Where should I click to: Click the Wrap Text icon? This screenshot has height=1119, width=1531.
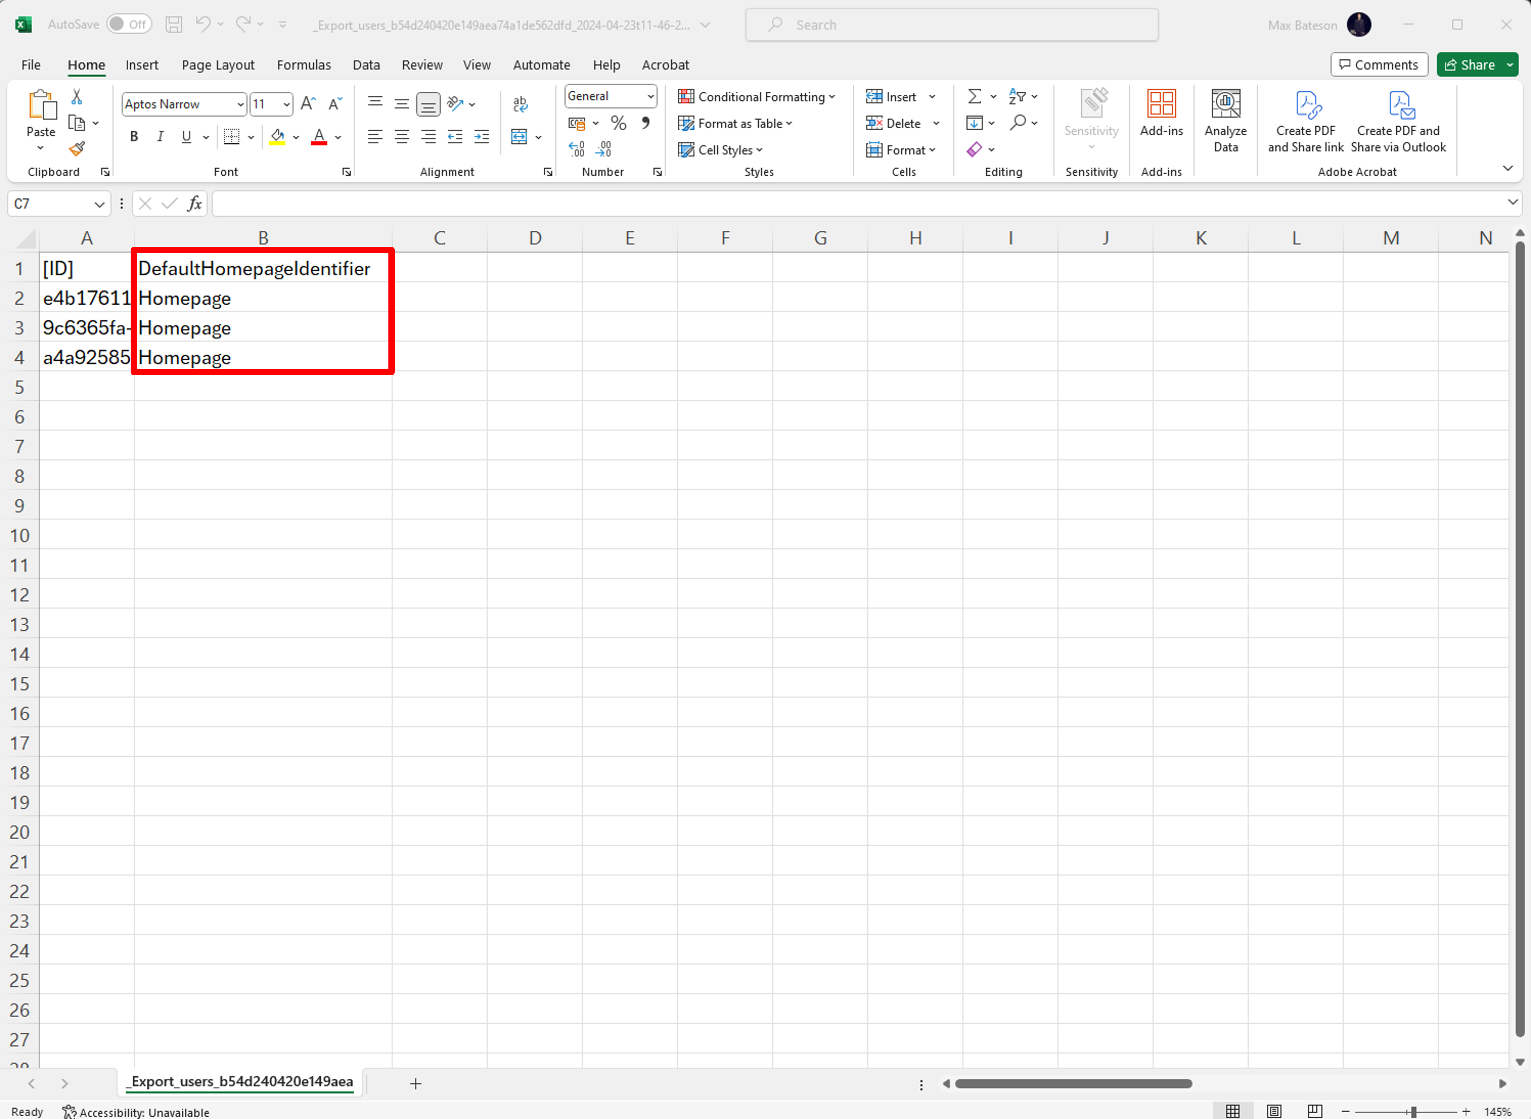520,104
